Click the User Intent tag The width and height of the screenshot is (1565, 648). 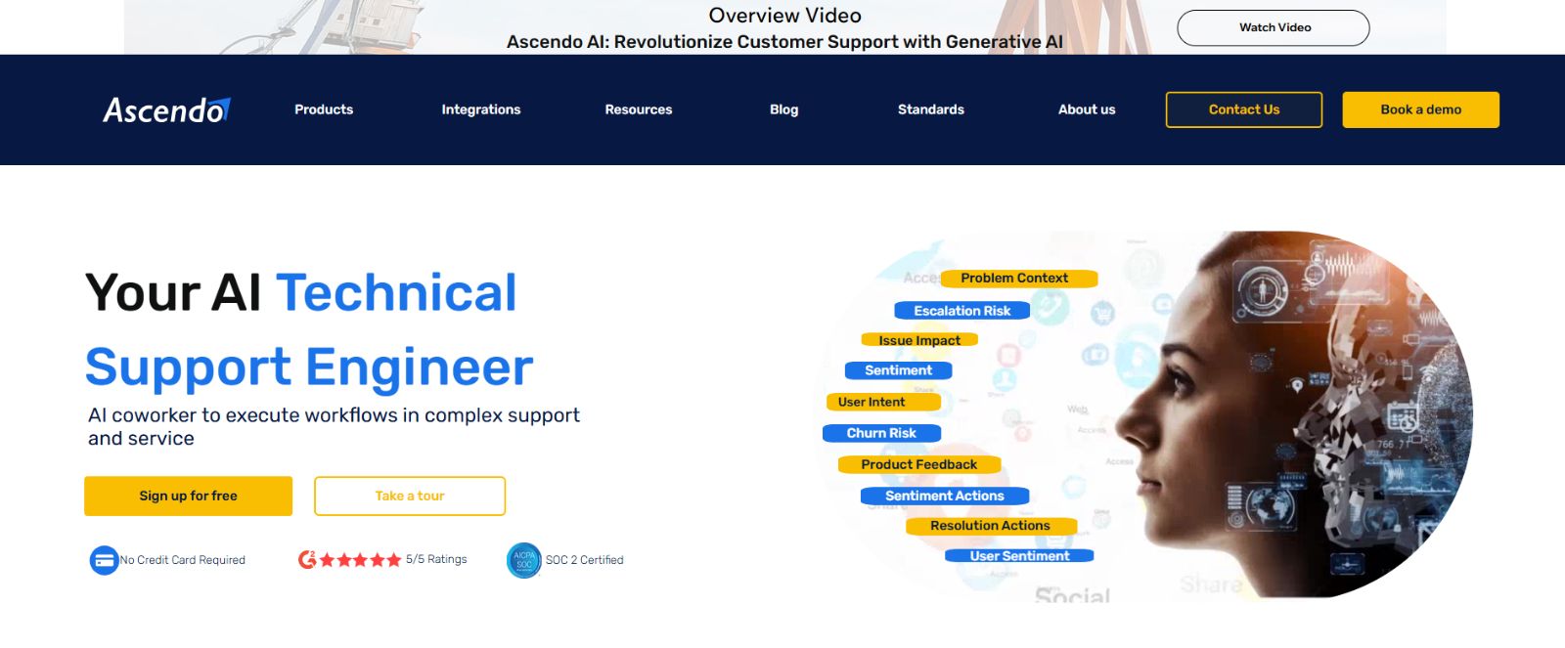coord(883,402)
